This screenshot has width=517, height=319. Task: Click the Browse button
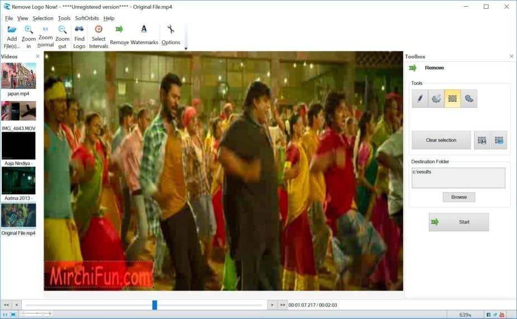tap(459, 197)
